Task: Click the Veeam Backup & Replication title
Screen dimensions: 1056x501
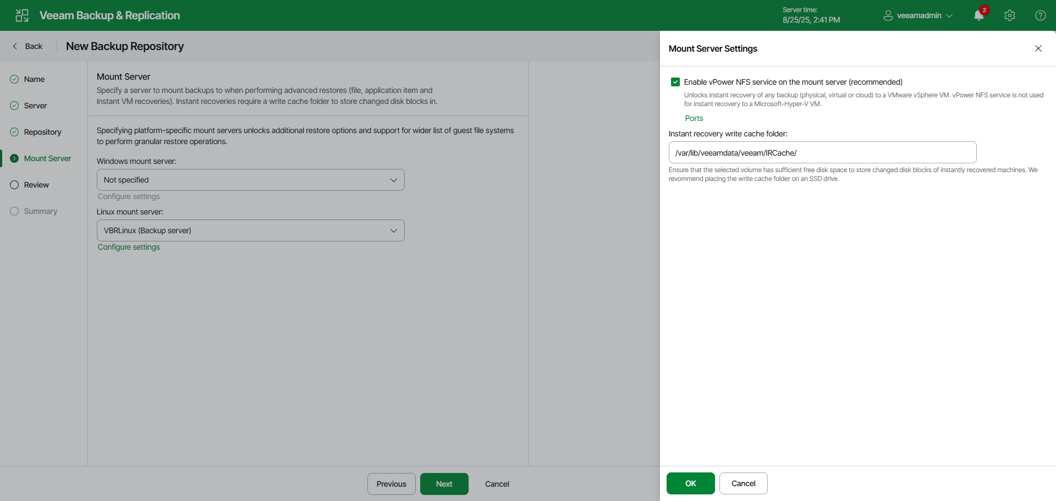Action: coord(109,15)
